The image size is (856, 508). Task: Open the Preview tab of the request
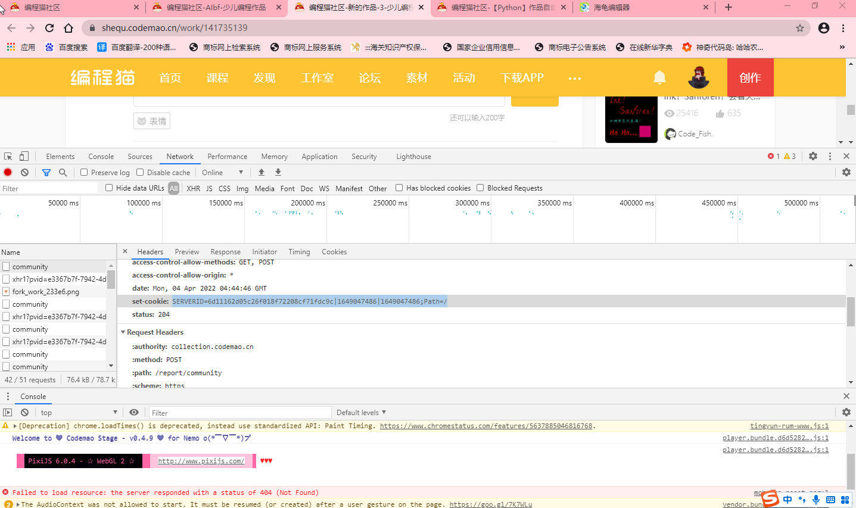click(x=187, y=251)
